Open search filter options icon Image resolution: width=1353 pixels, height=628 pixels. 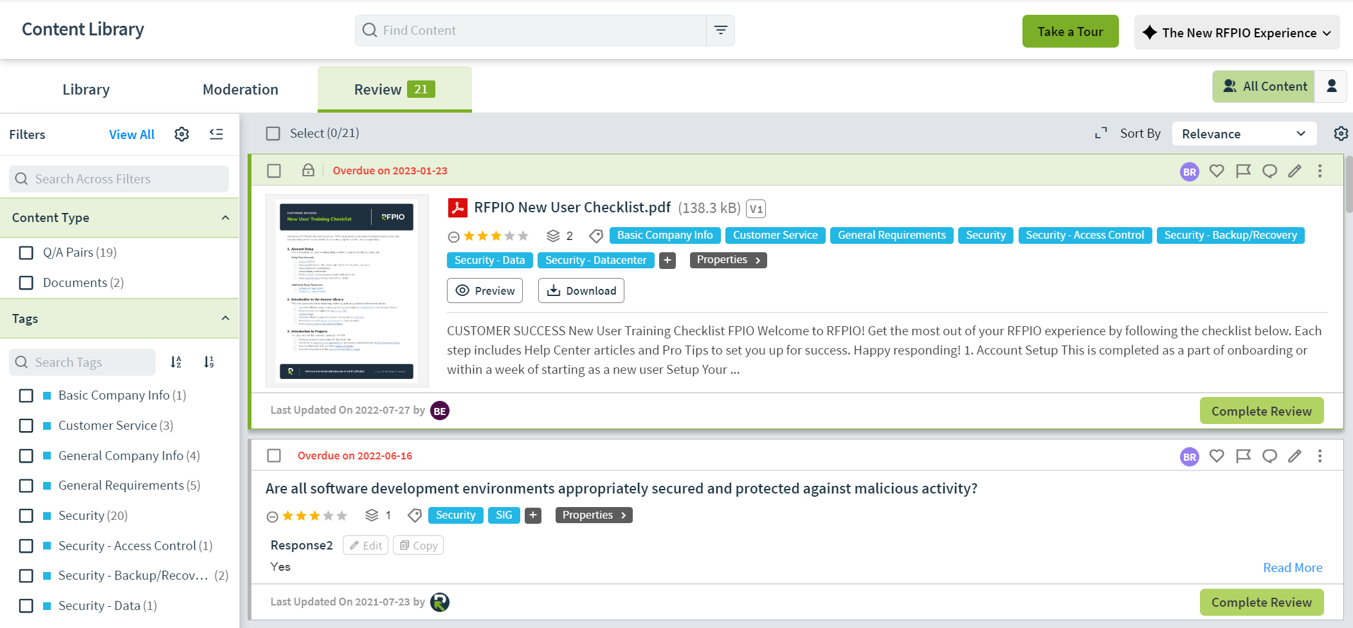(x=720, y=30)
